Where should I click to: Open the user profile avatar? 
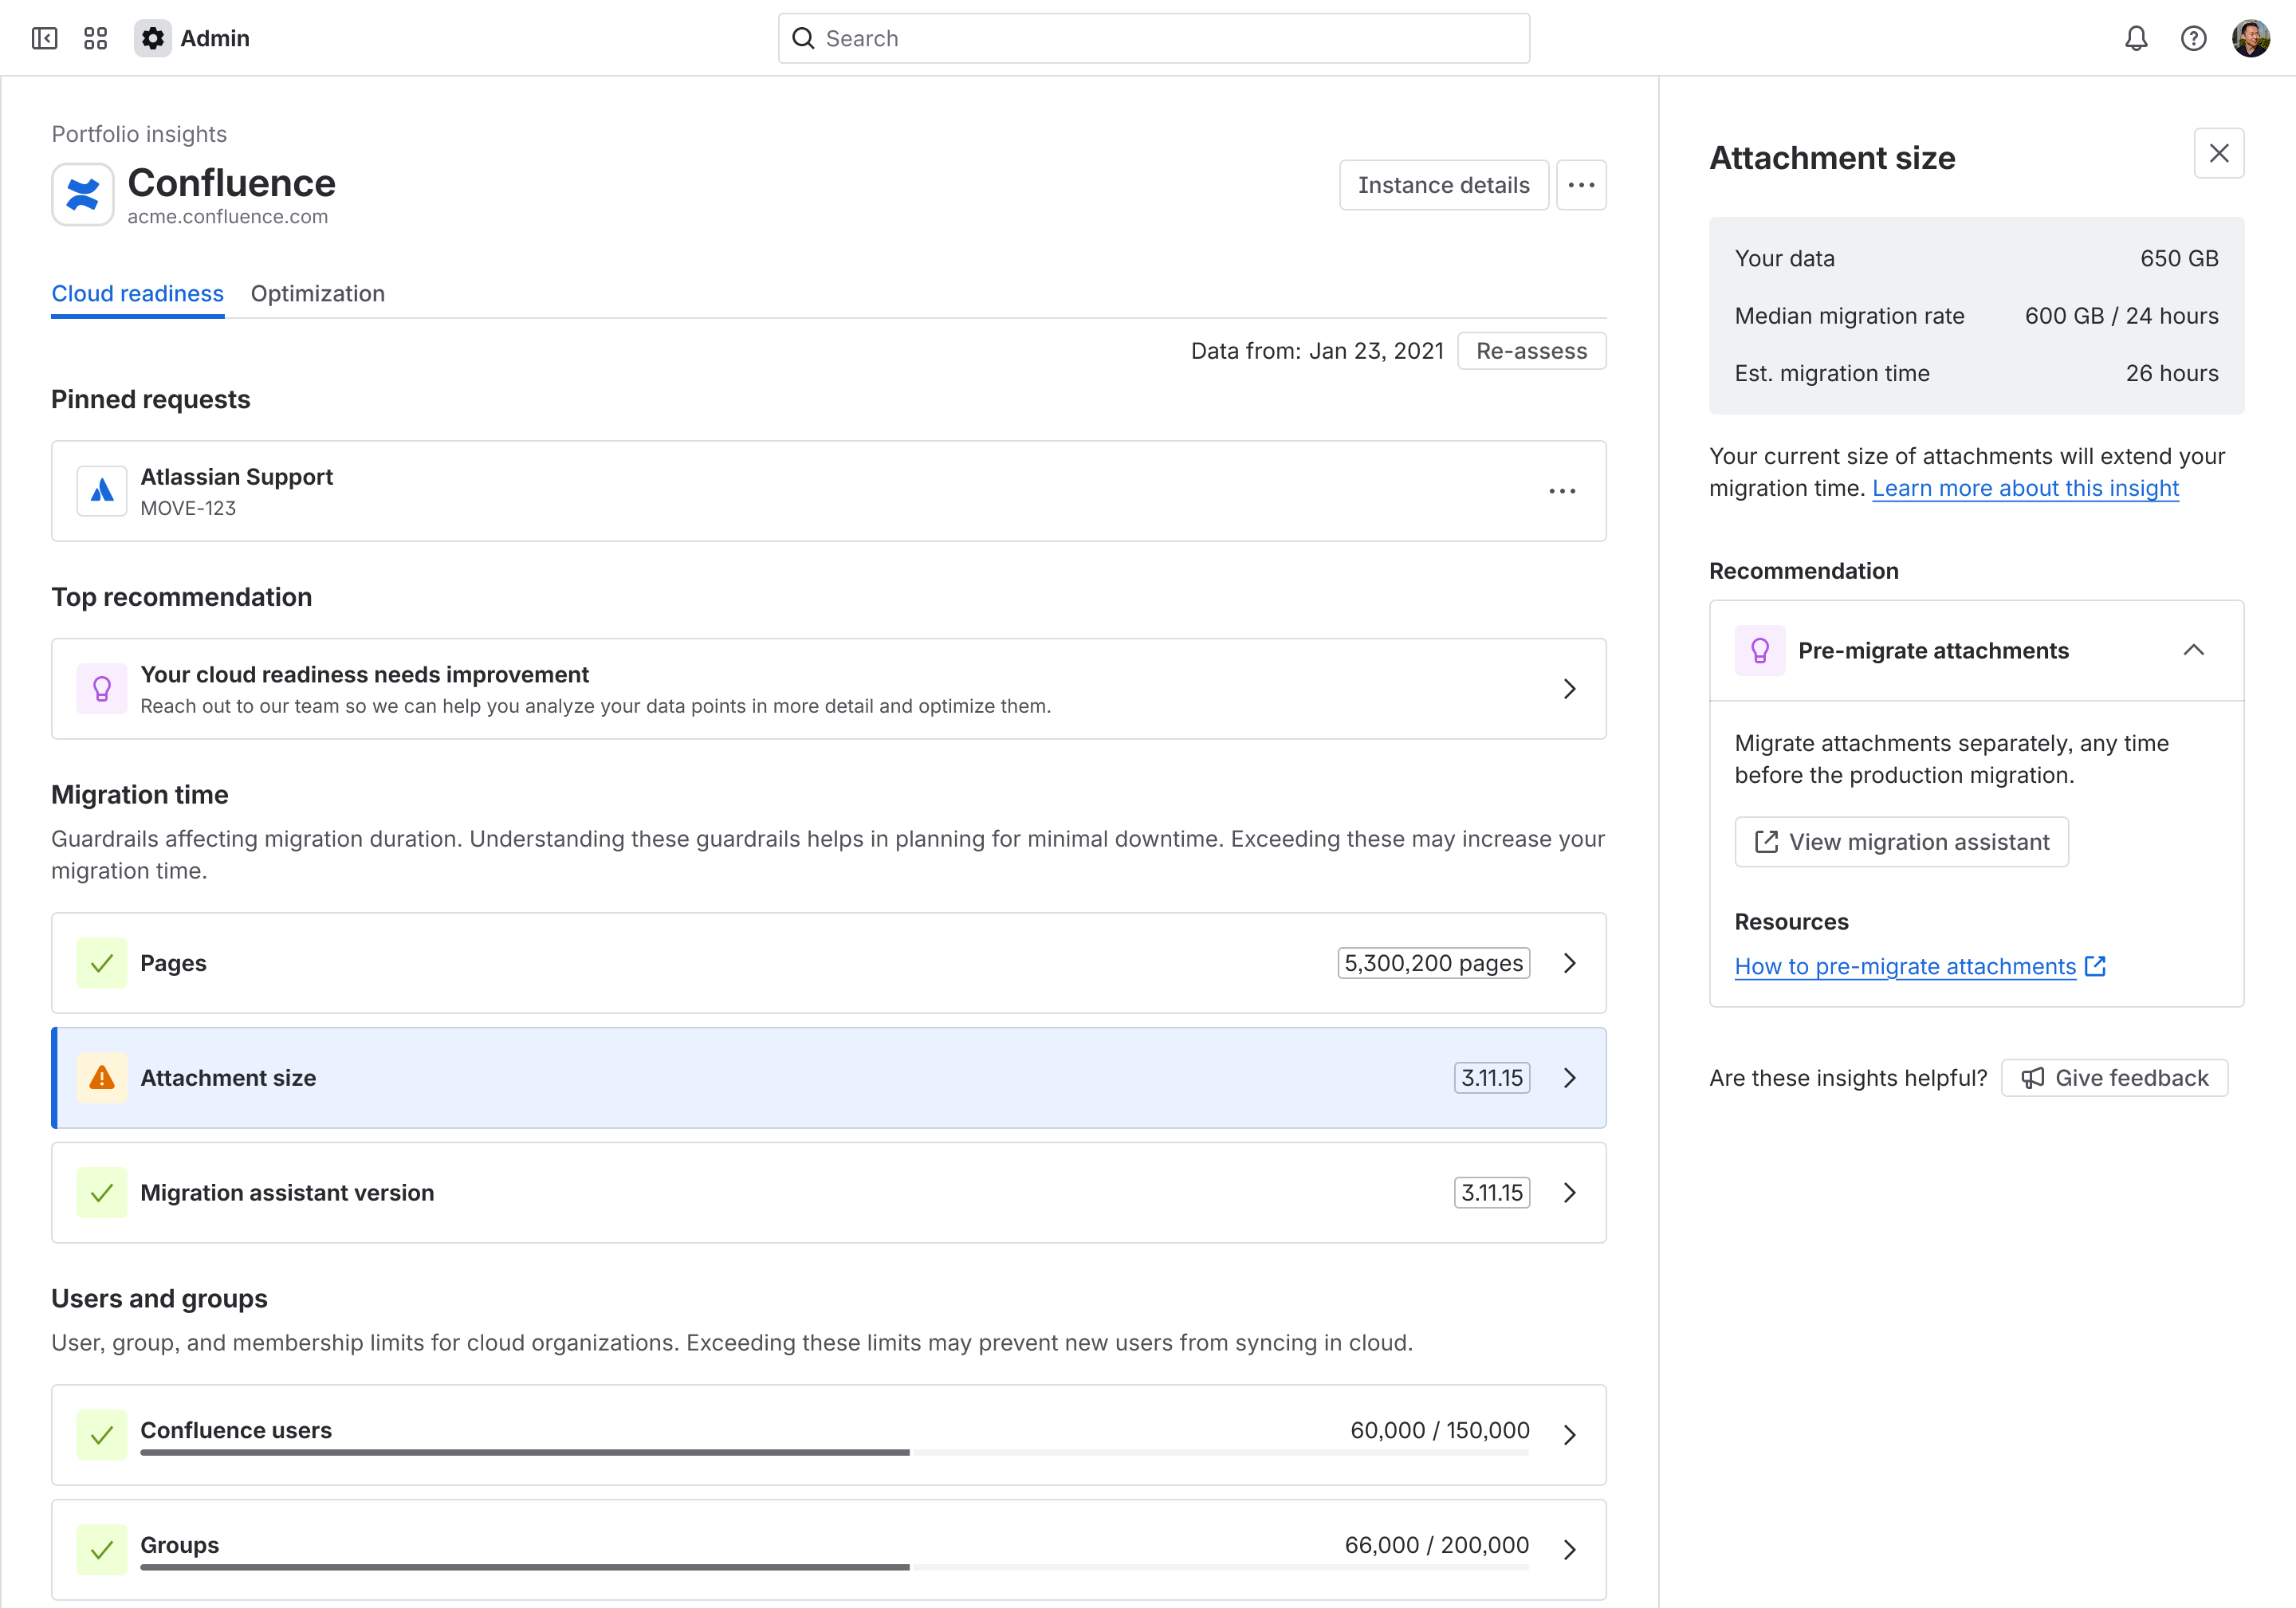click(2251, 38)
